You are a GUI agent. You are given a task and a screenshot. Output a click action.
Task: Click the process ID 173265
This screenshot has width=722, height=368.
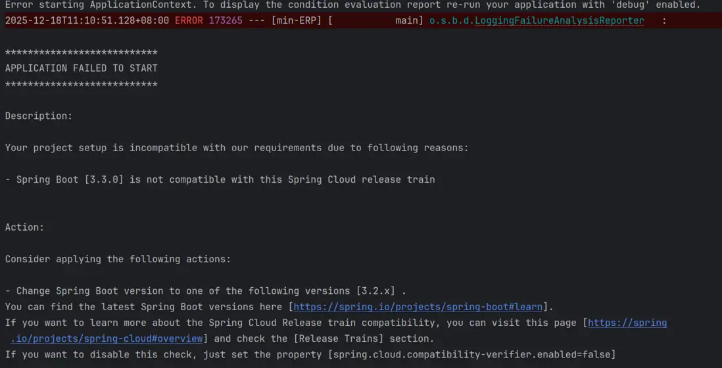point(225,20)
